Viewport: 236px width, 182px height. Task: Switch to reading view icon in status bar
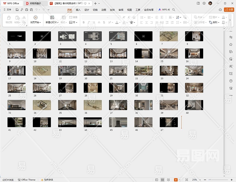169,180
